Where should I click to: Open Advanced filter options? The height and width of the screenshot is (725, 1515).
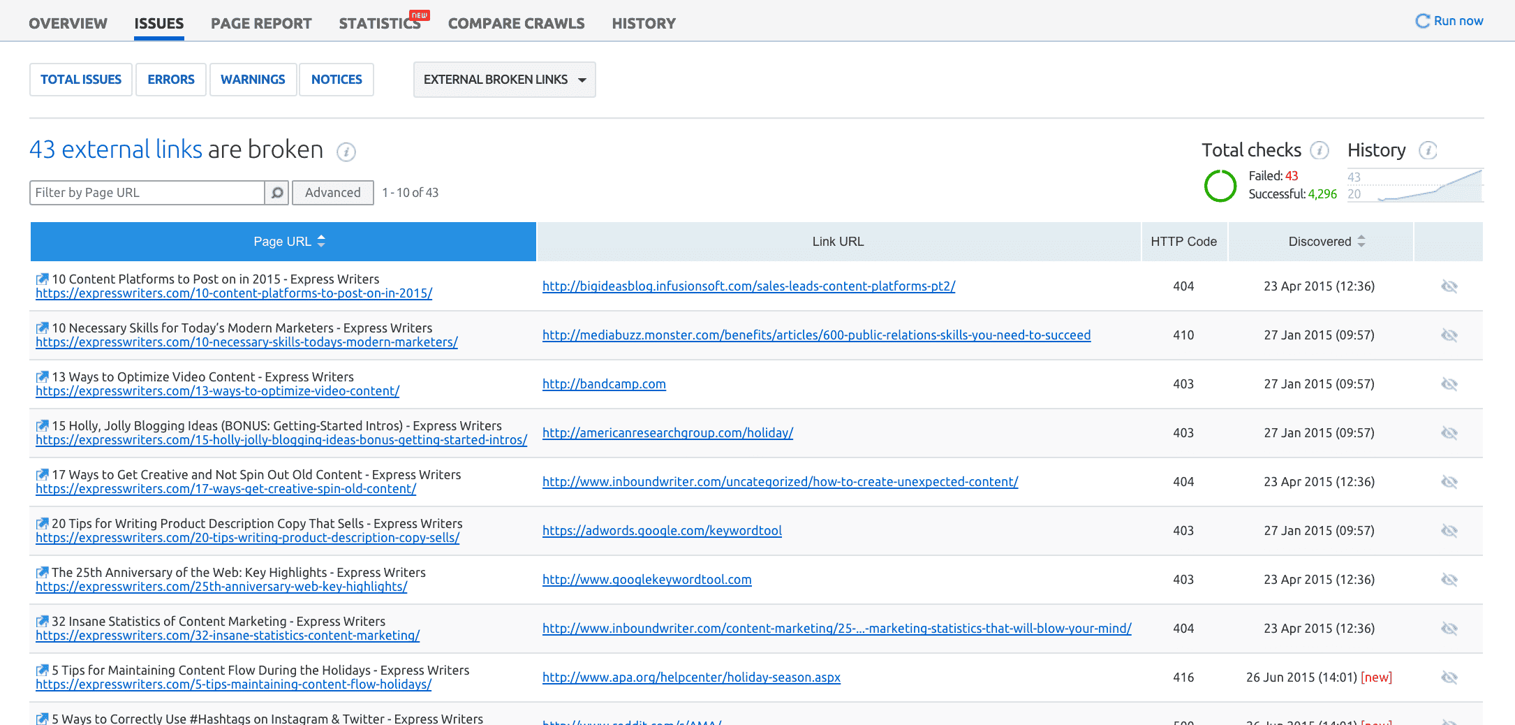pyautogui.click(x=333, y=193)
